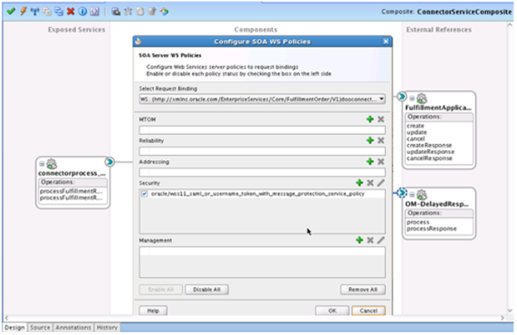Image resolution: width=517 pixels, height=335 pixels.
Task: Remove MTOM policy with gray X
Action: 381,120
